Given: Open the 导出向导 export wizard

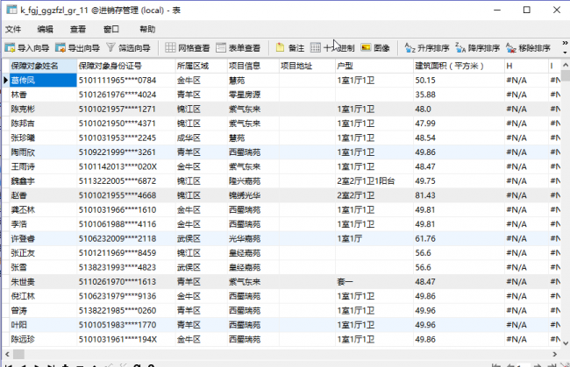Looking at the screenshot, I should pos(77,47).
